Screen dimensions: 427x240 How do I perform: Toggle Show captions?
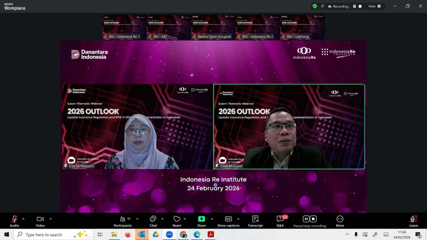tap(228, 221)
